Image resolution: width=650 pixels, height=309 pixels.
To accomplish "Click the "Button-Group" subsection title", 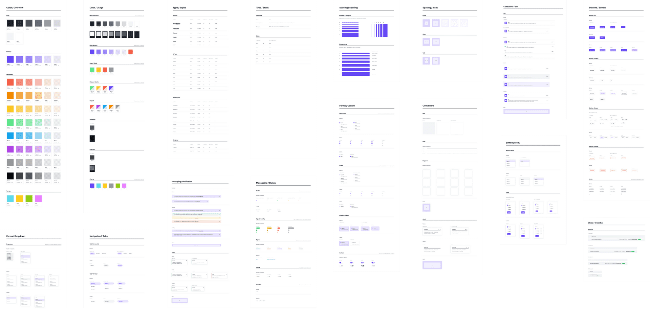I will tap(593, 108).
